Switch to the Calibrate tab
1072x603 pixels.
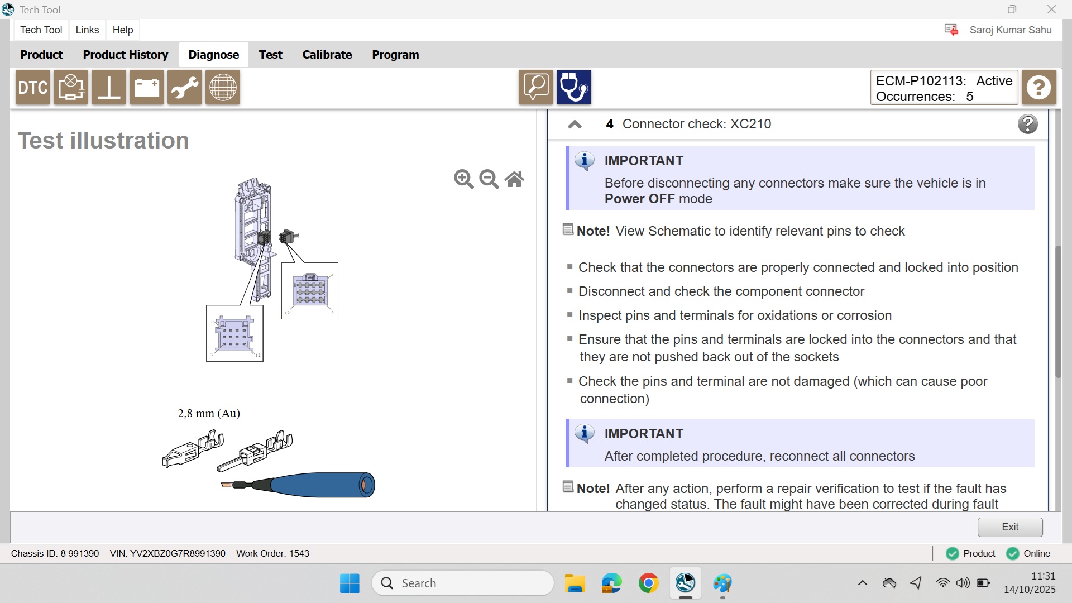tap(327, 55)
